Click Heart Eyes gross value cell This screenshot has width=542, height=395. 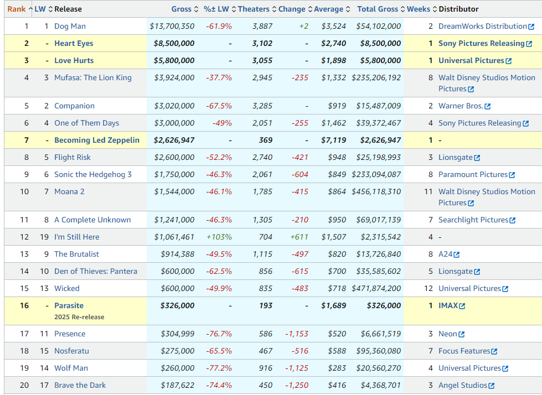172,43
